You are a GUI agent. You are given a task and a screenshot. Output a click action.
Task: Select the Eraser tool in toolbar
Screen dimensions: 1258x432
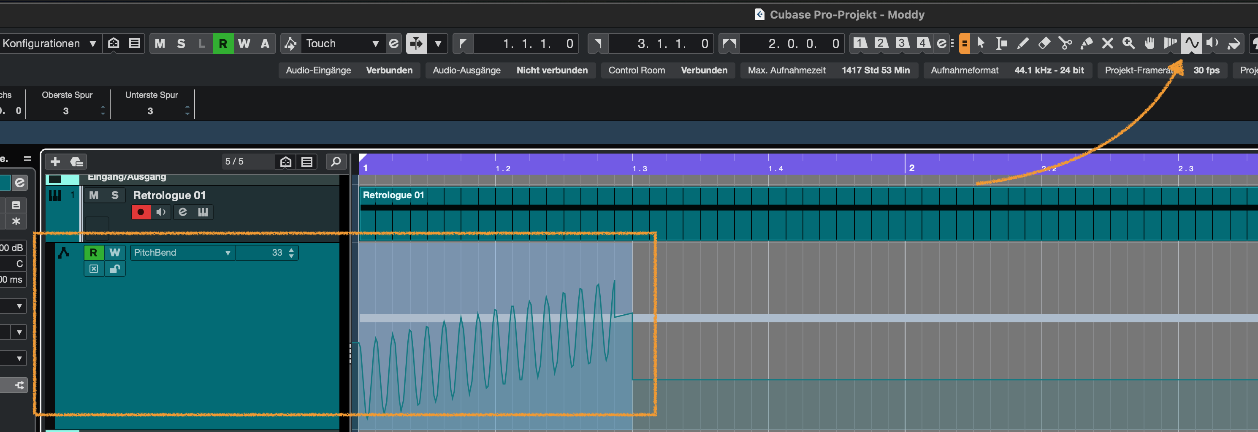pos(1044,43)
